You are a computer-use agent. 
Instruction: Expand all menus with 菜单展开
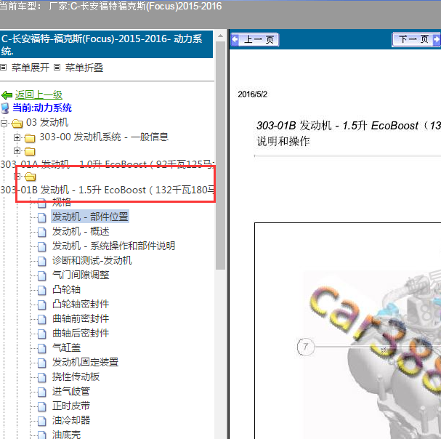[30, 68]
